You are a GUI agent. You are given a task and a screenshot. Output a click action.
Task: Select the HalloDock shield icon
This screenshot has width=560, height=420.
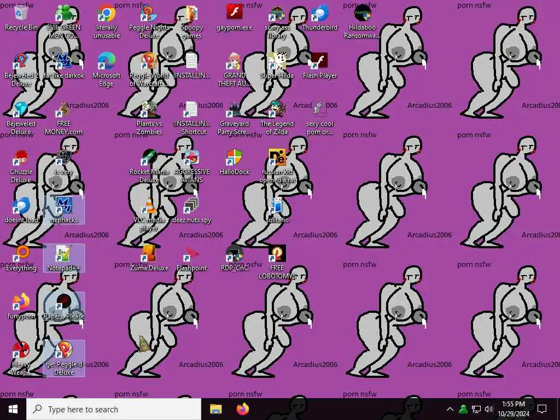[234, 158]
